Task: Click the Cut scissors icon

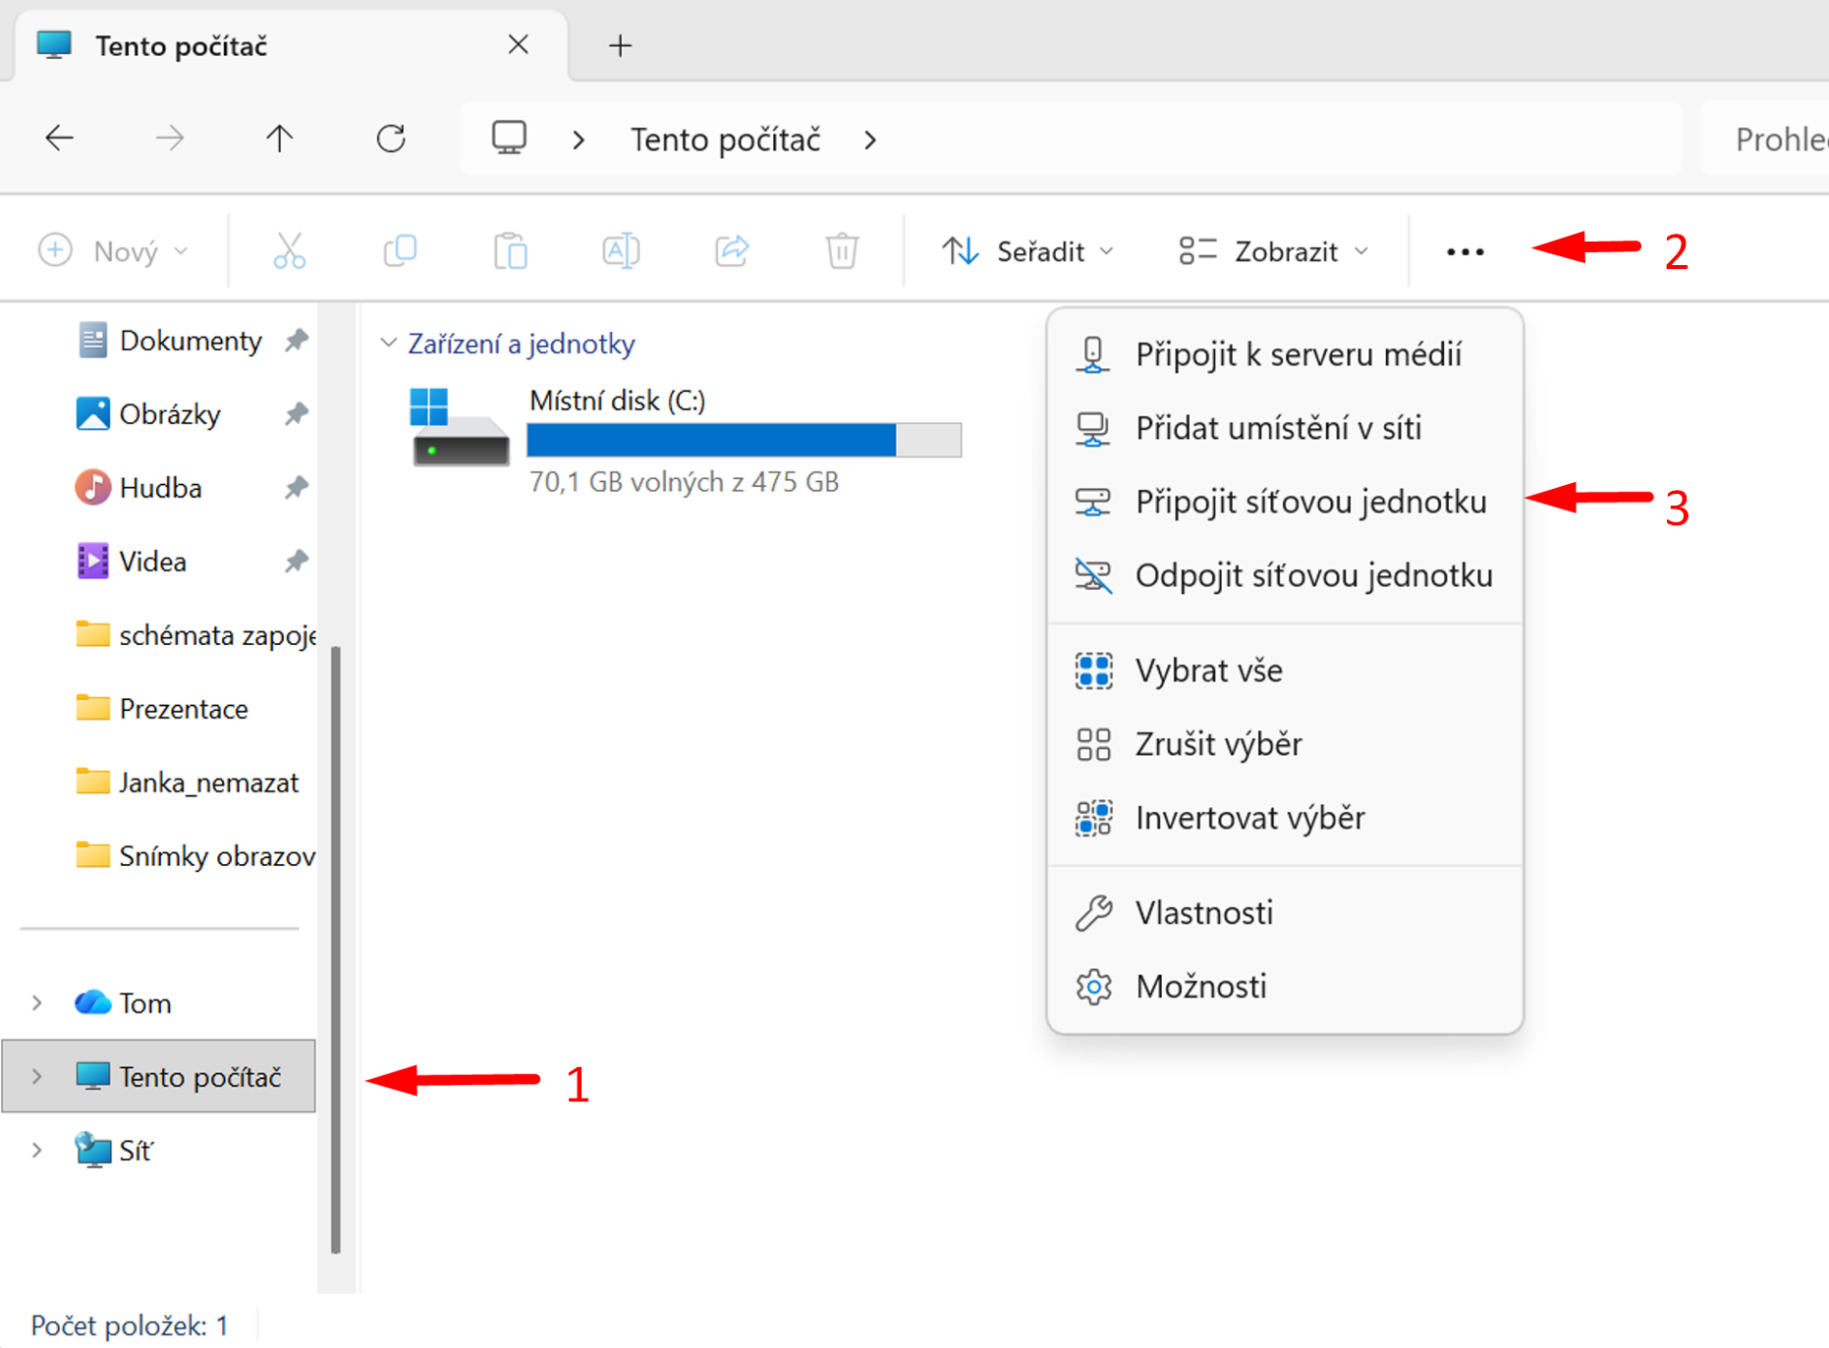Action: point(290,251)
